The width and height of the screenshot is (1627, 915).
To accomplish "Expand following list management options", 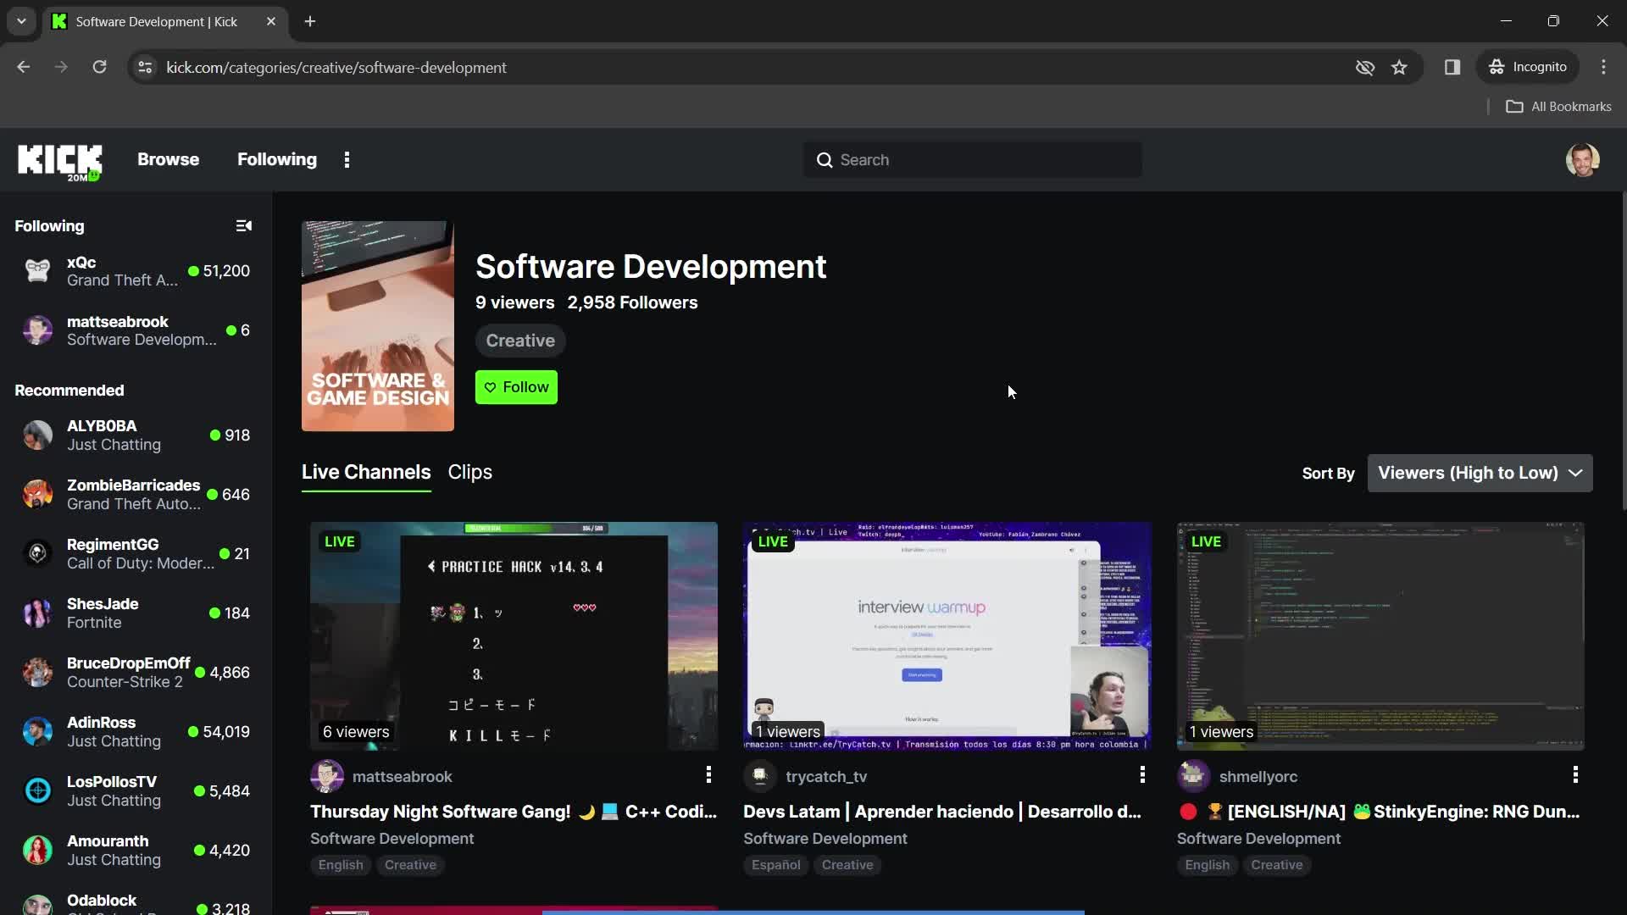I will (243, 225).
